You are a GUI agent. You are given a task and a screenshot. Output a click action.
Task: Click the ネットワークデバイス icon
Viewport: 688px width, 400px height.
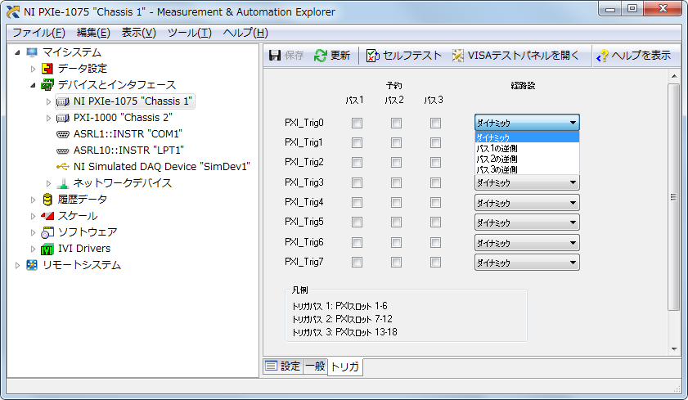click(x=63, y=183)
